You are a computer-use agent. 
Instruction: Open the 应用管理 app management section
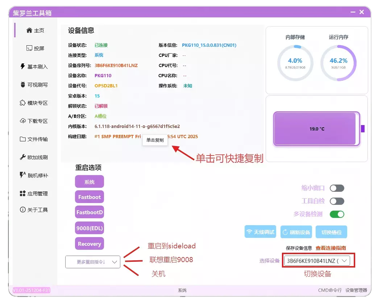pos(34,193)
